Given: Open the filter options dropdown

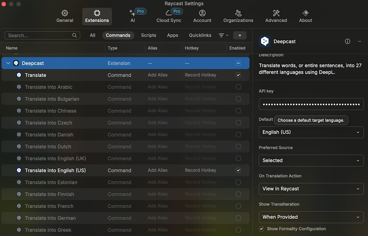Looking at the screenshot, I should coord(224,35).
